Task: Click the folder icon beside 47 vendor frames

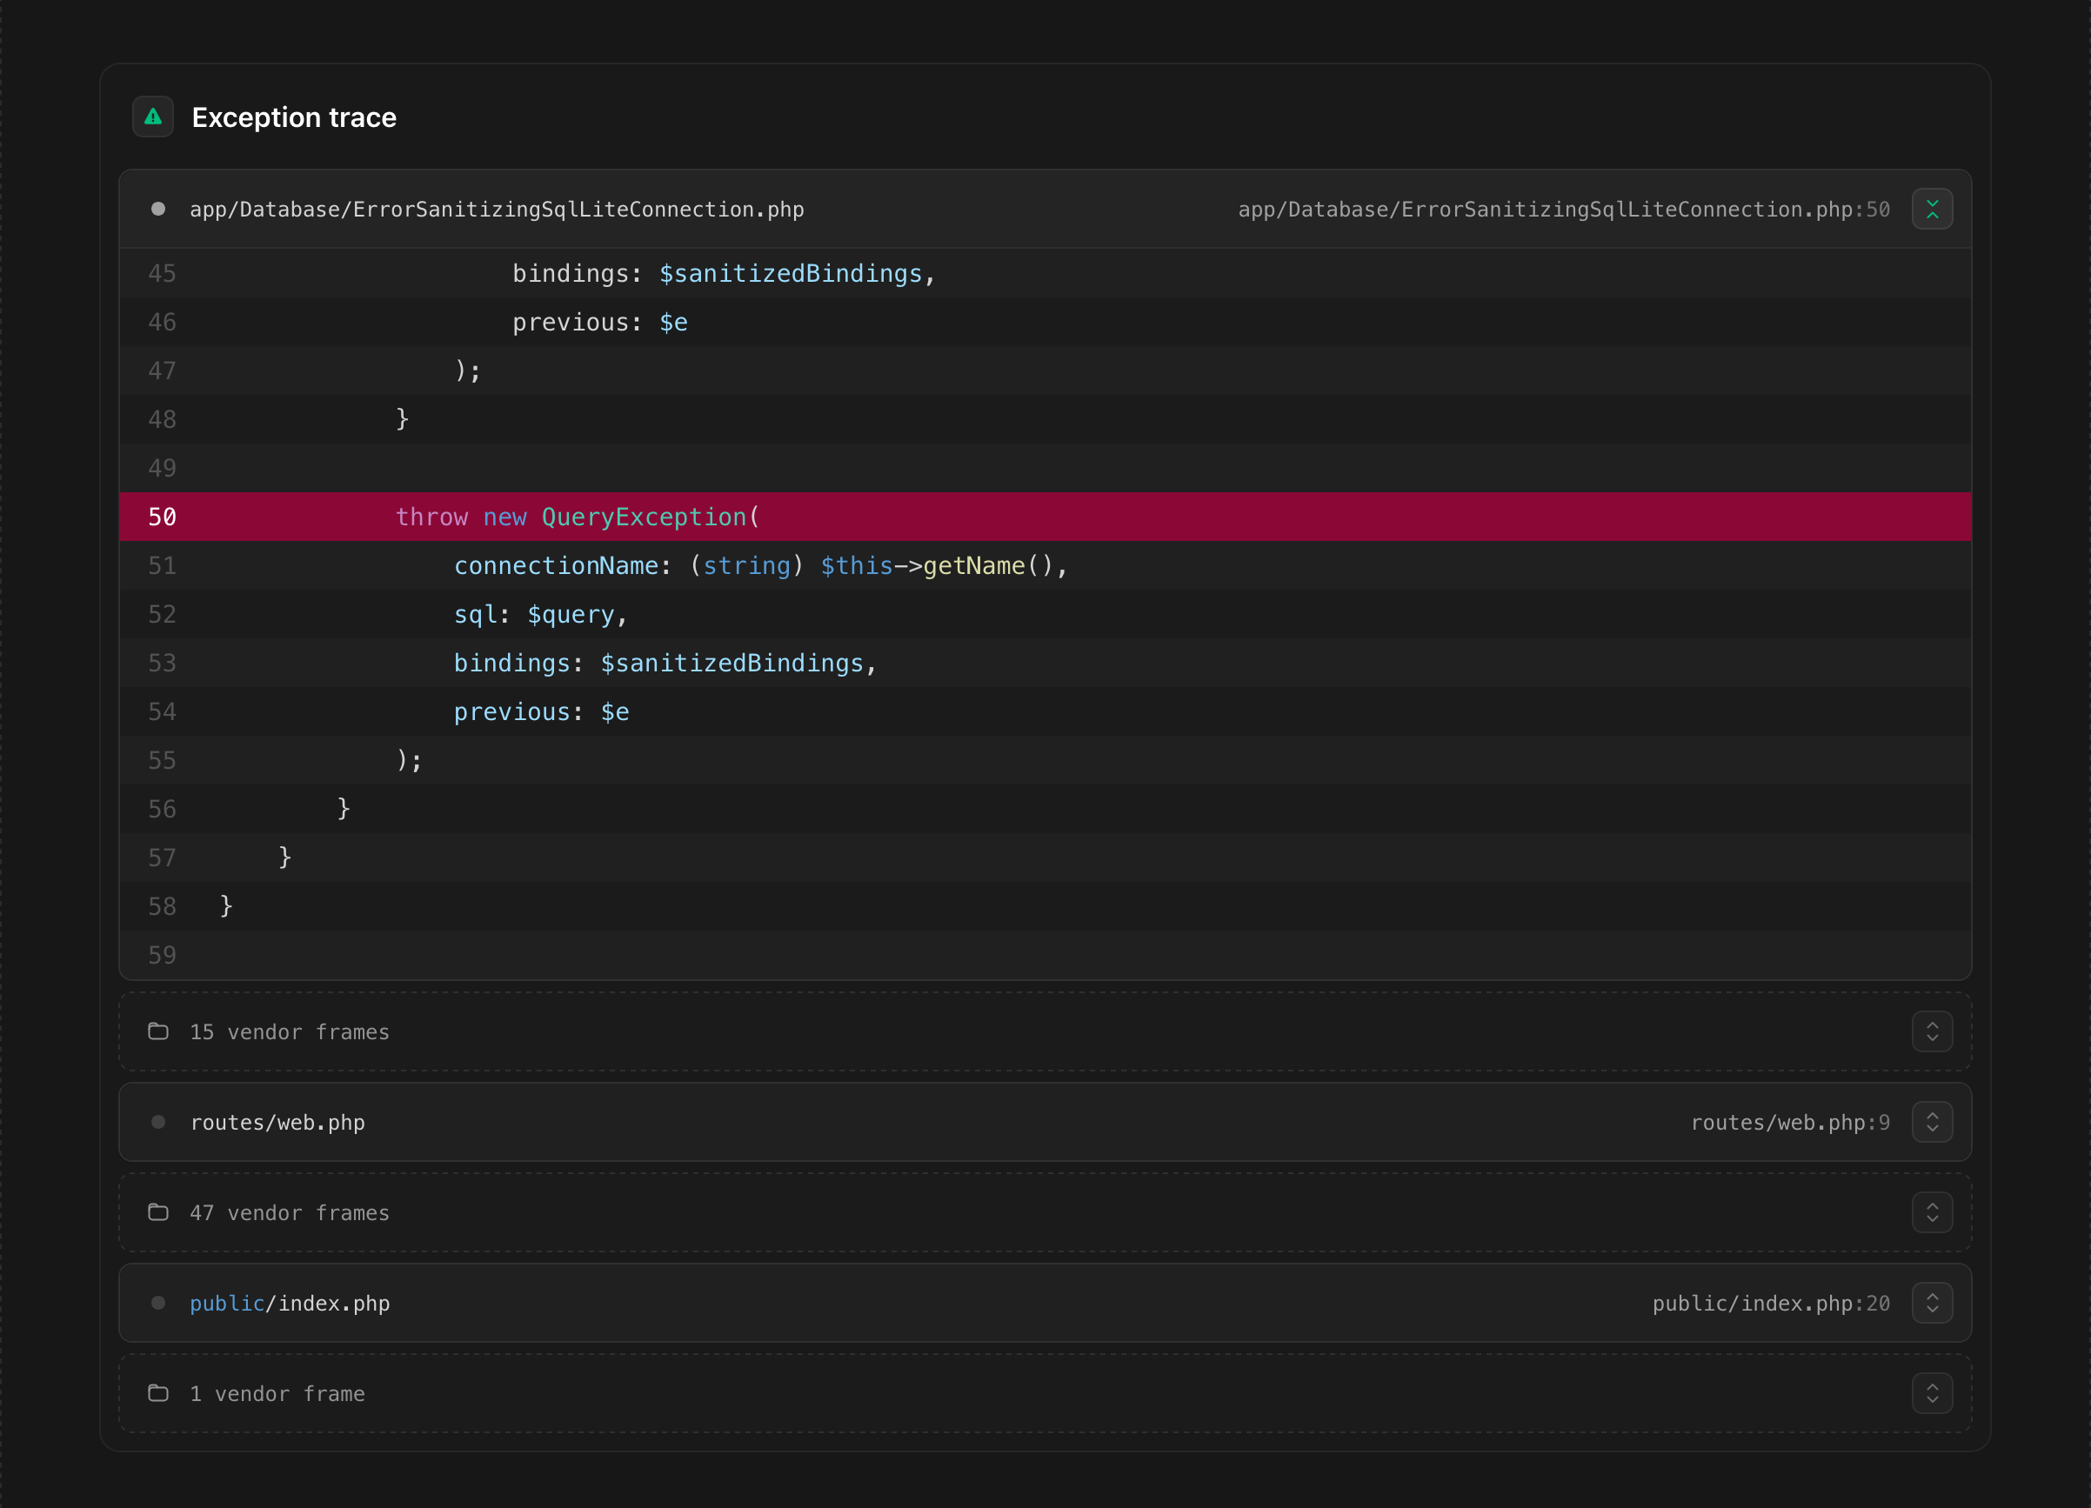Action: [x=157, y=1213]
